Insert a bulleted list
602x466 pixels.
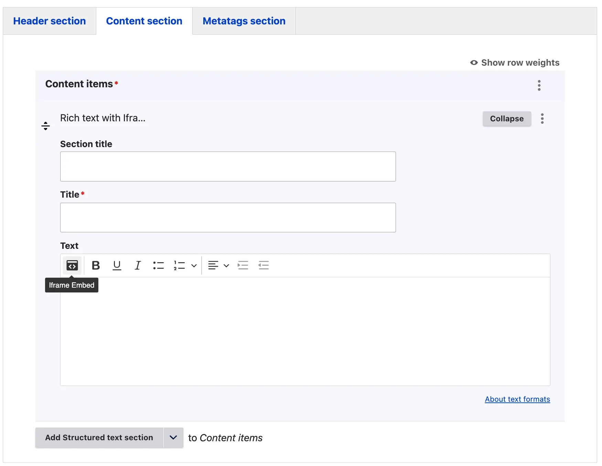tap(158, 265)
